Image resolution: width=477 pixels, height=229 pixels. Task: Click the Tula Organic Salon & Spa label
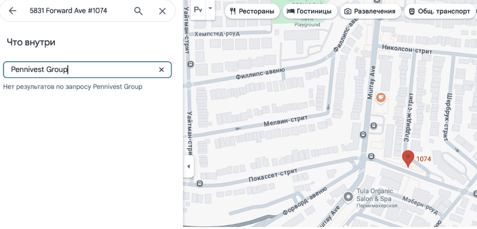[376, 194]
